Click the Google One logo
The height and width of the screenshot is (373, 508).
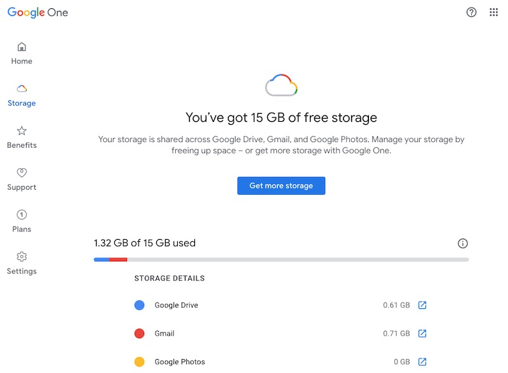click(x=38, y=13)
